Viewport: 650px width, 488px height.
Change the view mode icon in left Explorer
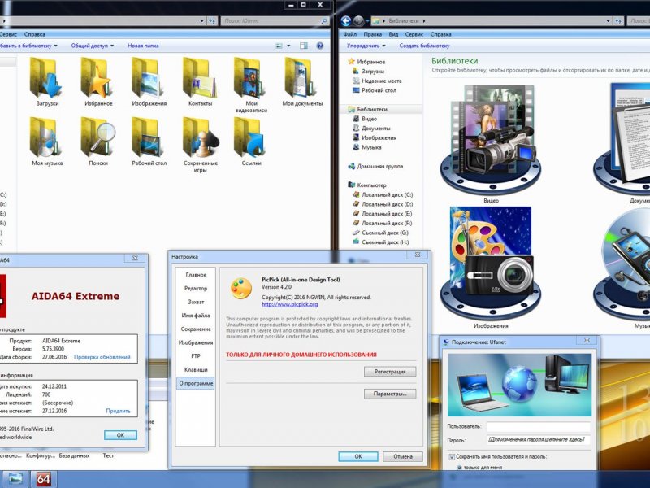click(279, 46)
